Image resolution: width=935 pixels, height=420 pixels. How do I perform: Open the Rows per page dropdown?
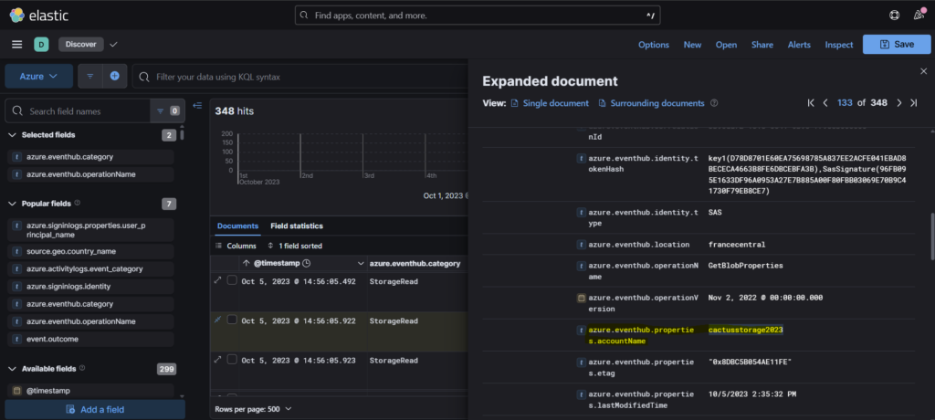pyautogui.click(x=253, y=408)
